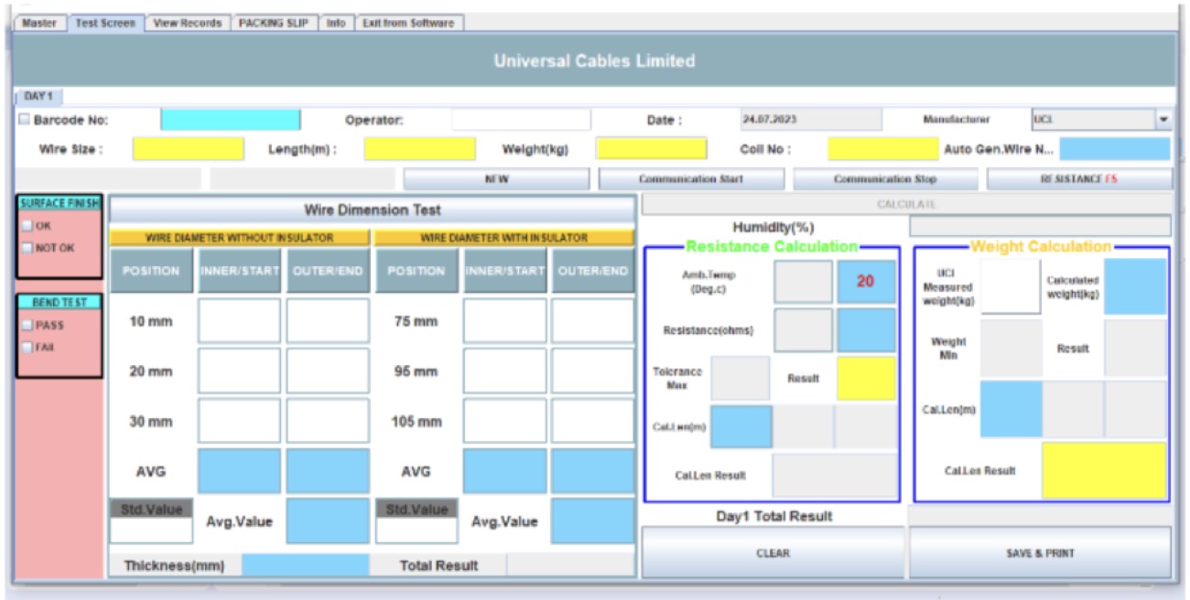
Task: Click the Day1 Total Result label
Action: pos(773,517)
